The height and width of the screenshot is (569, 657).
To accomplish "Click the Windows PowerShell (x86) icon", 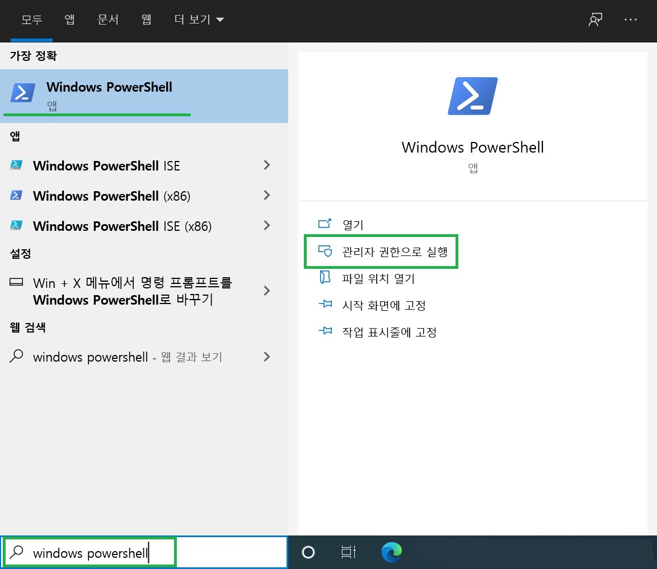I will 16,196.
